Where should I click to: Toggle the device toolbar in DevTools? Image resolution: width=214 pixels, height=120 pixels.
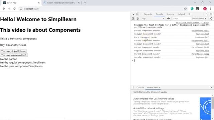(x=137, y=14)
